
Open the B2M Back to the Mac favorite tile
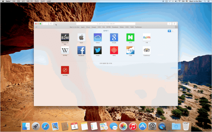click(65, 37)
